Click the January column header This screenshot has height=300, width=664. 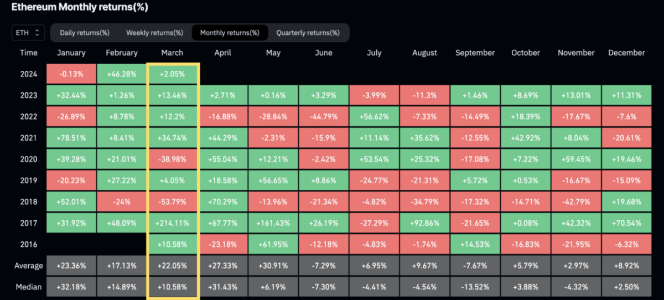click(x=71, y=53)
